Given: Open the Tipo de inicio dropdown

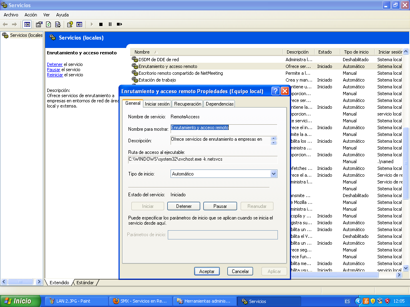Looking at the screenshot, I should 274,174.
